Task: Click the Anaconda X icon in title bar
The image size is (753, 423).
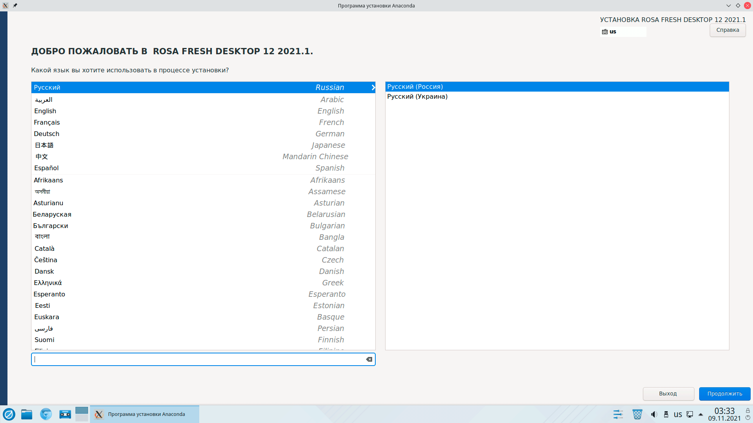Action: pos(6,6)
